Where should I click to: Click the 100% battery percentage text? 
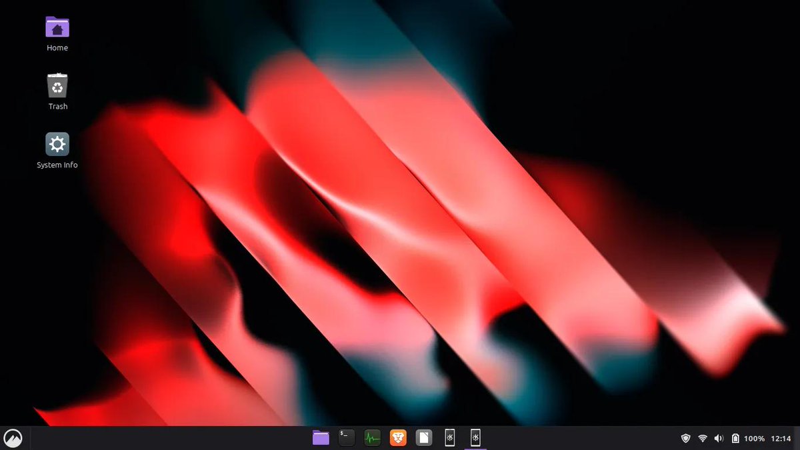click(754, 439)
